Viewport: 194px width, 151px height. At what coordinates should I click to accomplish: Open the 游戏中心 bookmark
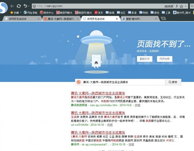(x=47, y=12)
